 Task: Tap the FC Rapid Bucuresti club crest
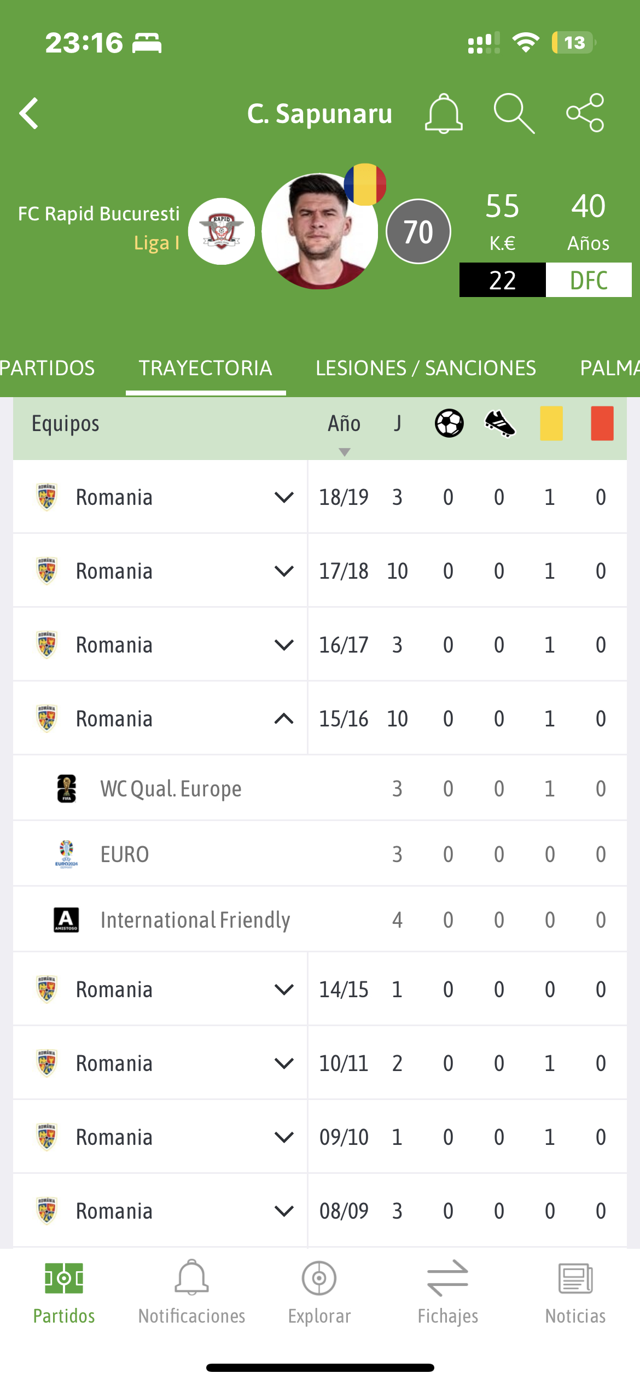(x=222, y=231)
